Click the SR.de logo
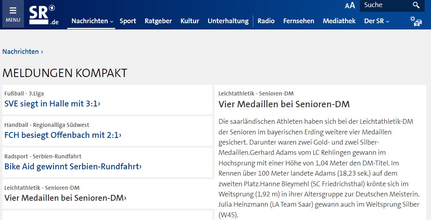Screen dimensions: 431x220 (43, 16)
